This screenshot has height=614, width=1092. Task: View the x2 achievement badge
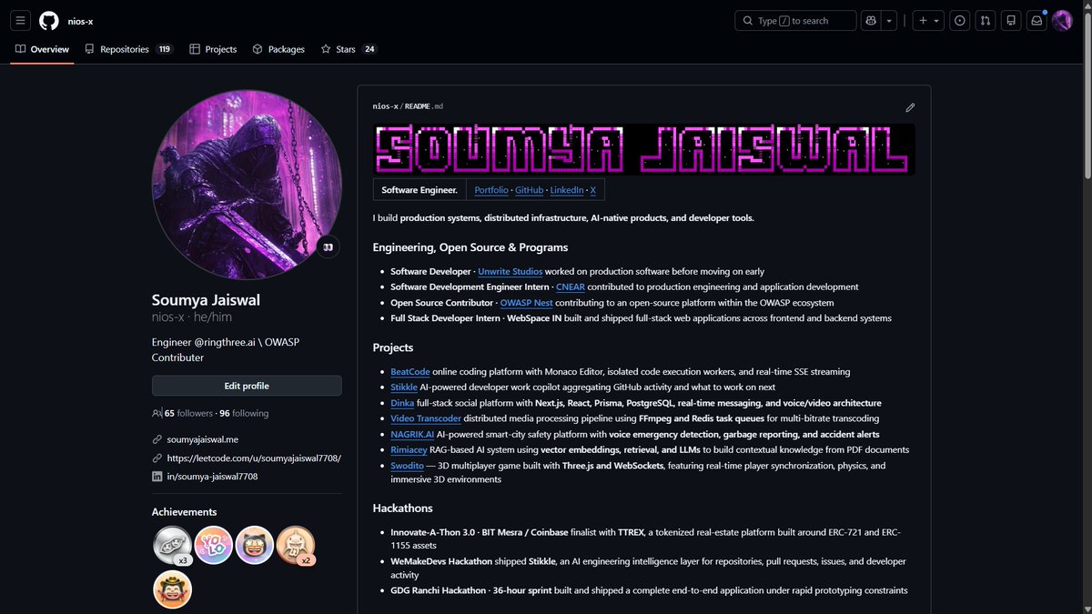(296, 545)
